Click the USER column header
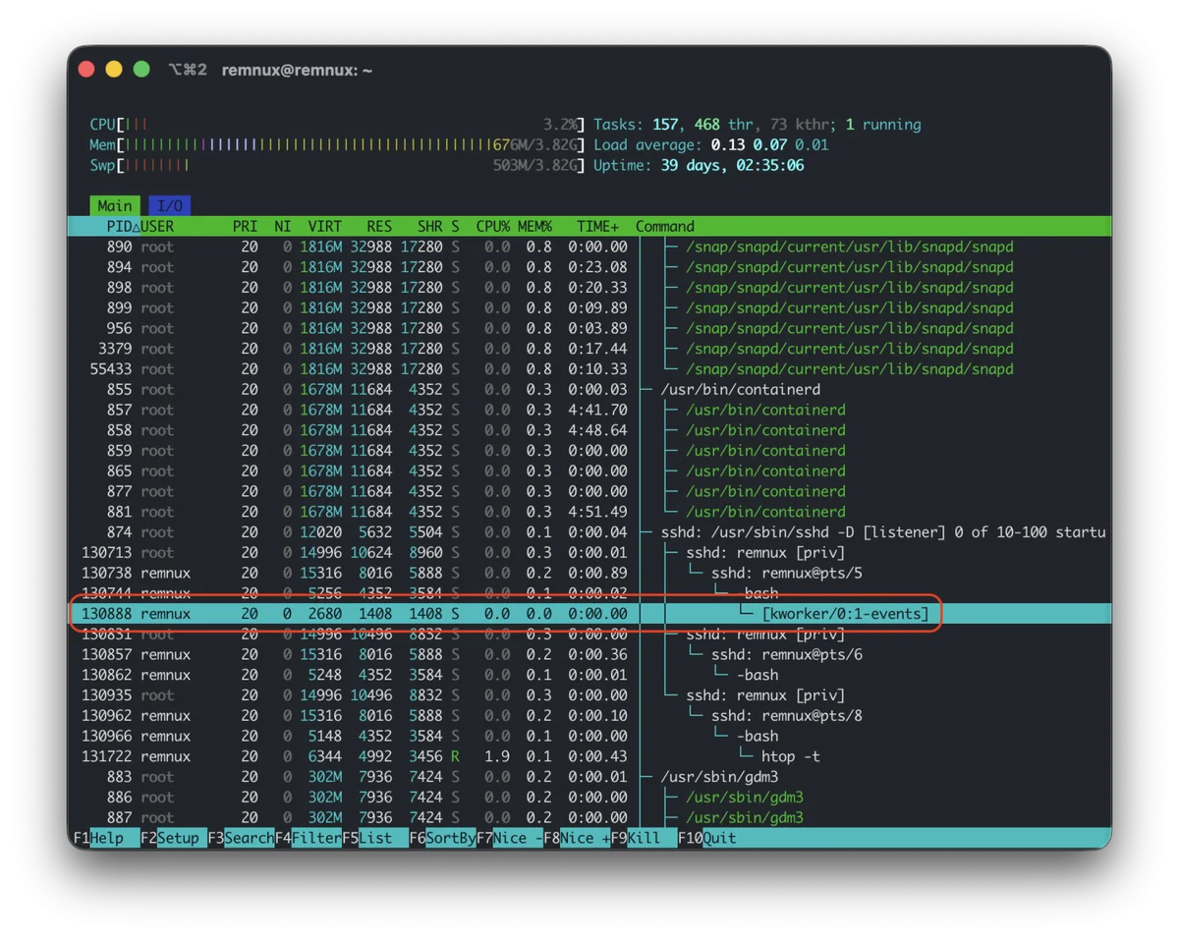1179x939 pixels. [x=157, y=226]
